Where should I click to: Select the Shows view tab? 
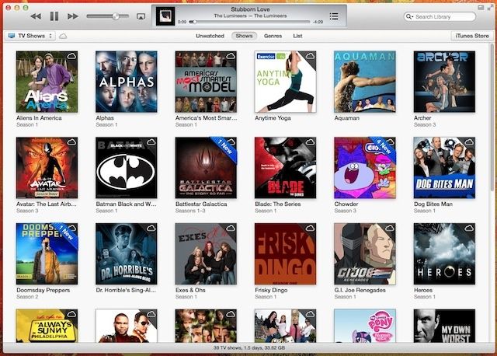click(244, 36)
